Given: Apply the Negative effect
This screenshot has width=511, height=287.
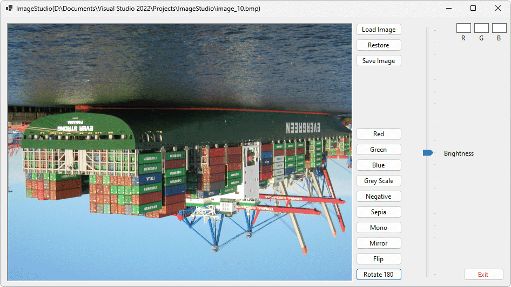Looking at the screenshot, I should point(379,197).
